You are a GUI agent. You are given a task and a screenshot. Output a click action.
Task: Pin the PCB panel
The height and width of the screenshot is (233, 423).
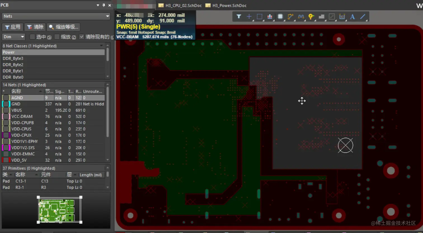[104, 5]
